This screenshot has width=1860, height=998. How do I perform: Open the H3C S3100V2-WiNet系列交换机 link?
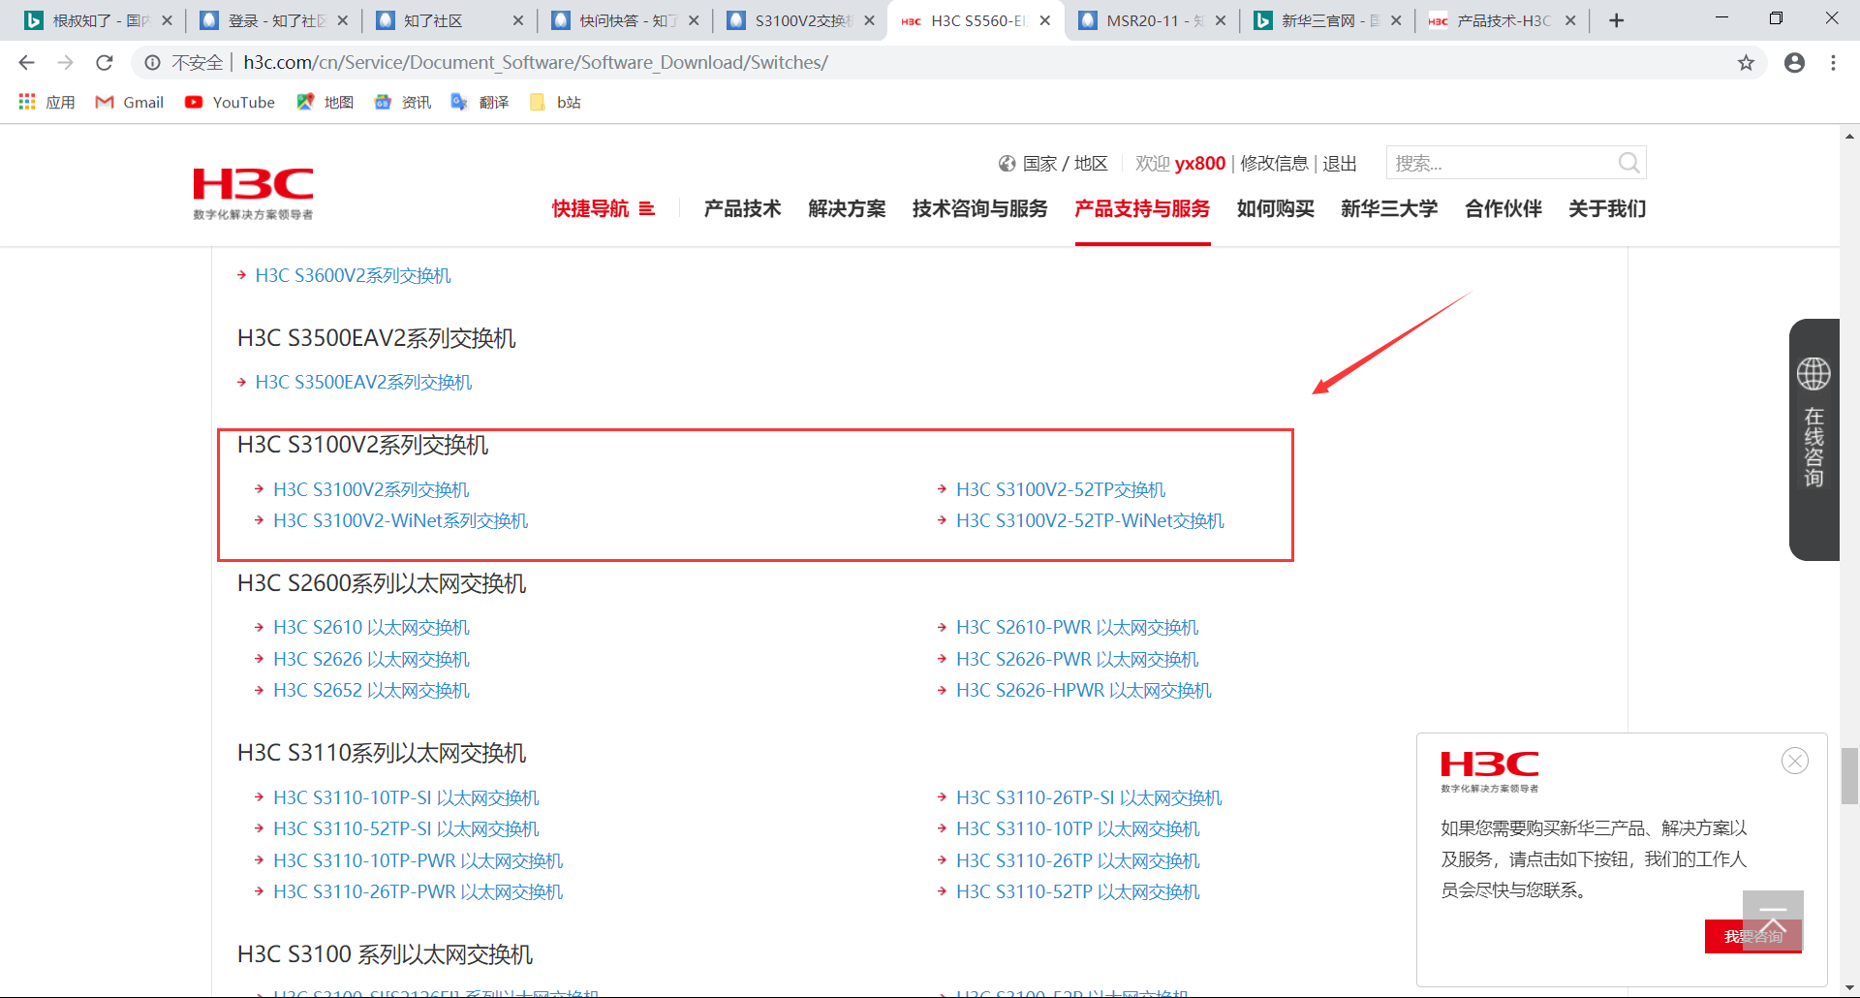click(x=401, y=521)
